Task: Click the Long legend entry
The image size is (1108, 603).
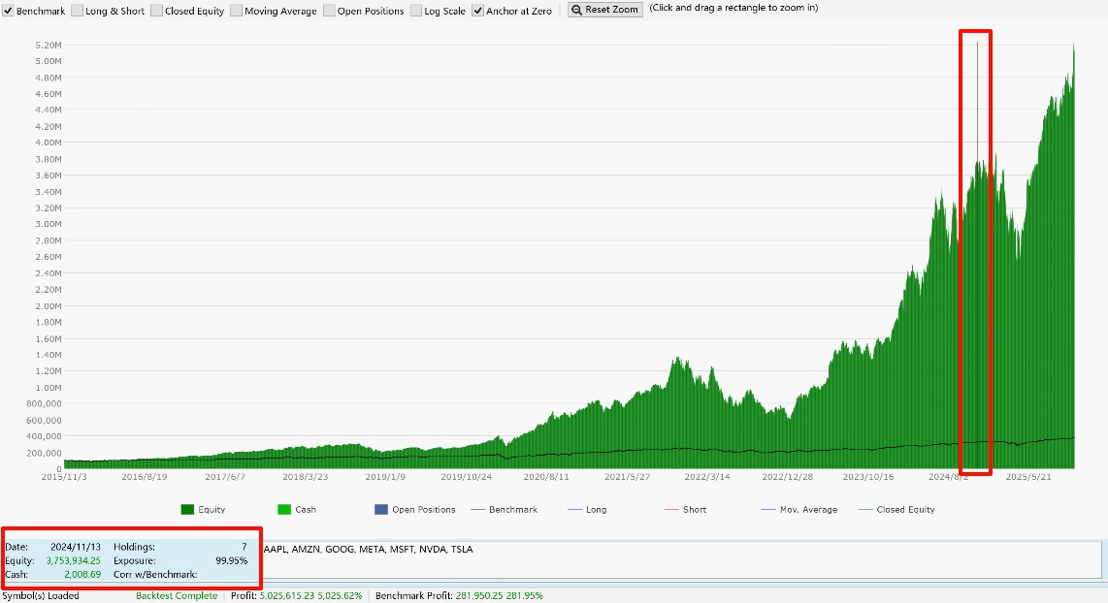Action: 597,510
